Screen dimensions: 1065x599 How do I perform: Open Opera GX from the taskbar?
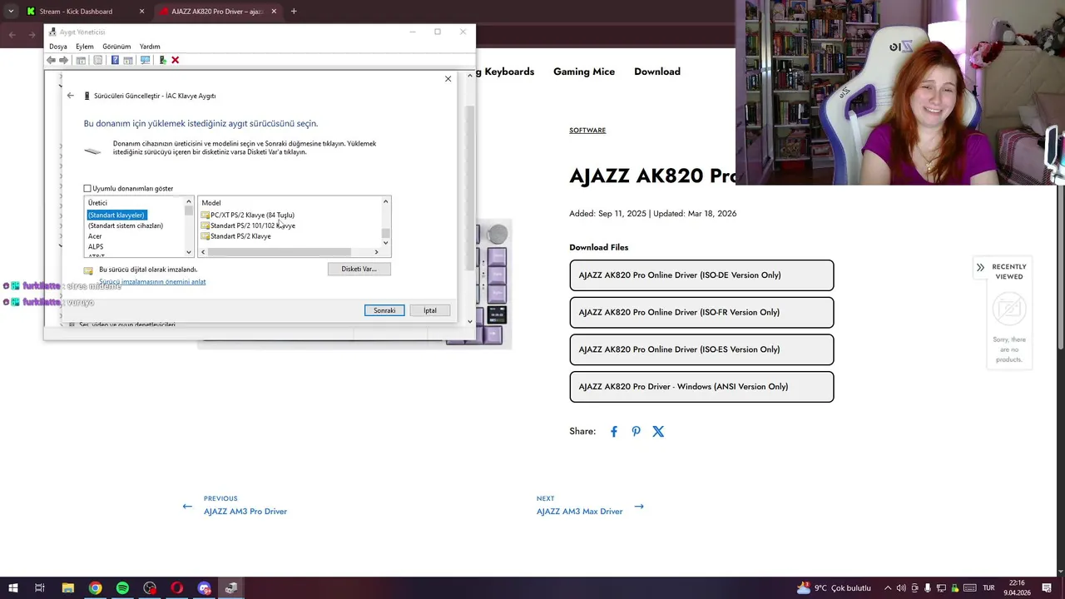pos(176,588)
